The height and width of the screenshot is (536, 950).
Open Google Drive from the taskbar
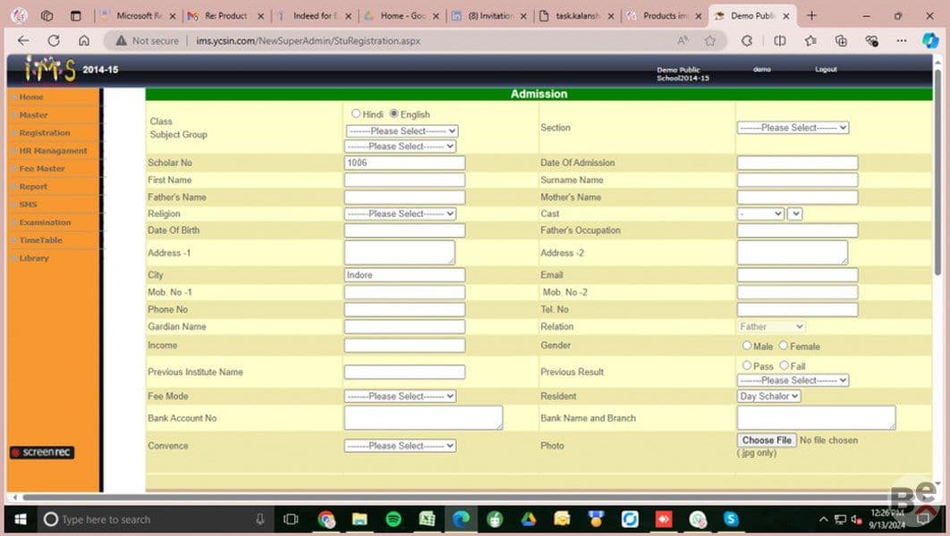(x=529, y=519)
